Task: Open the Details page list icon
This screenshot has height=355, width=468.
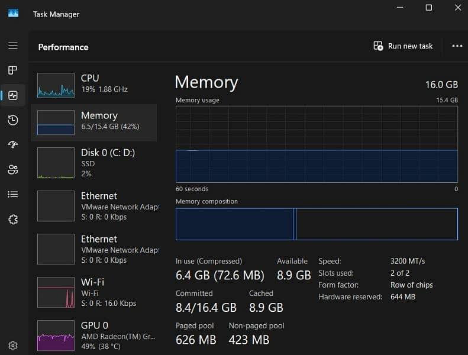Action: point(12,194)
